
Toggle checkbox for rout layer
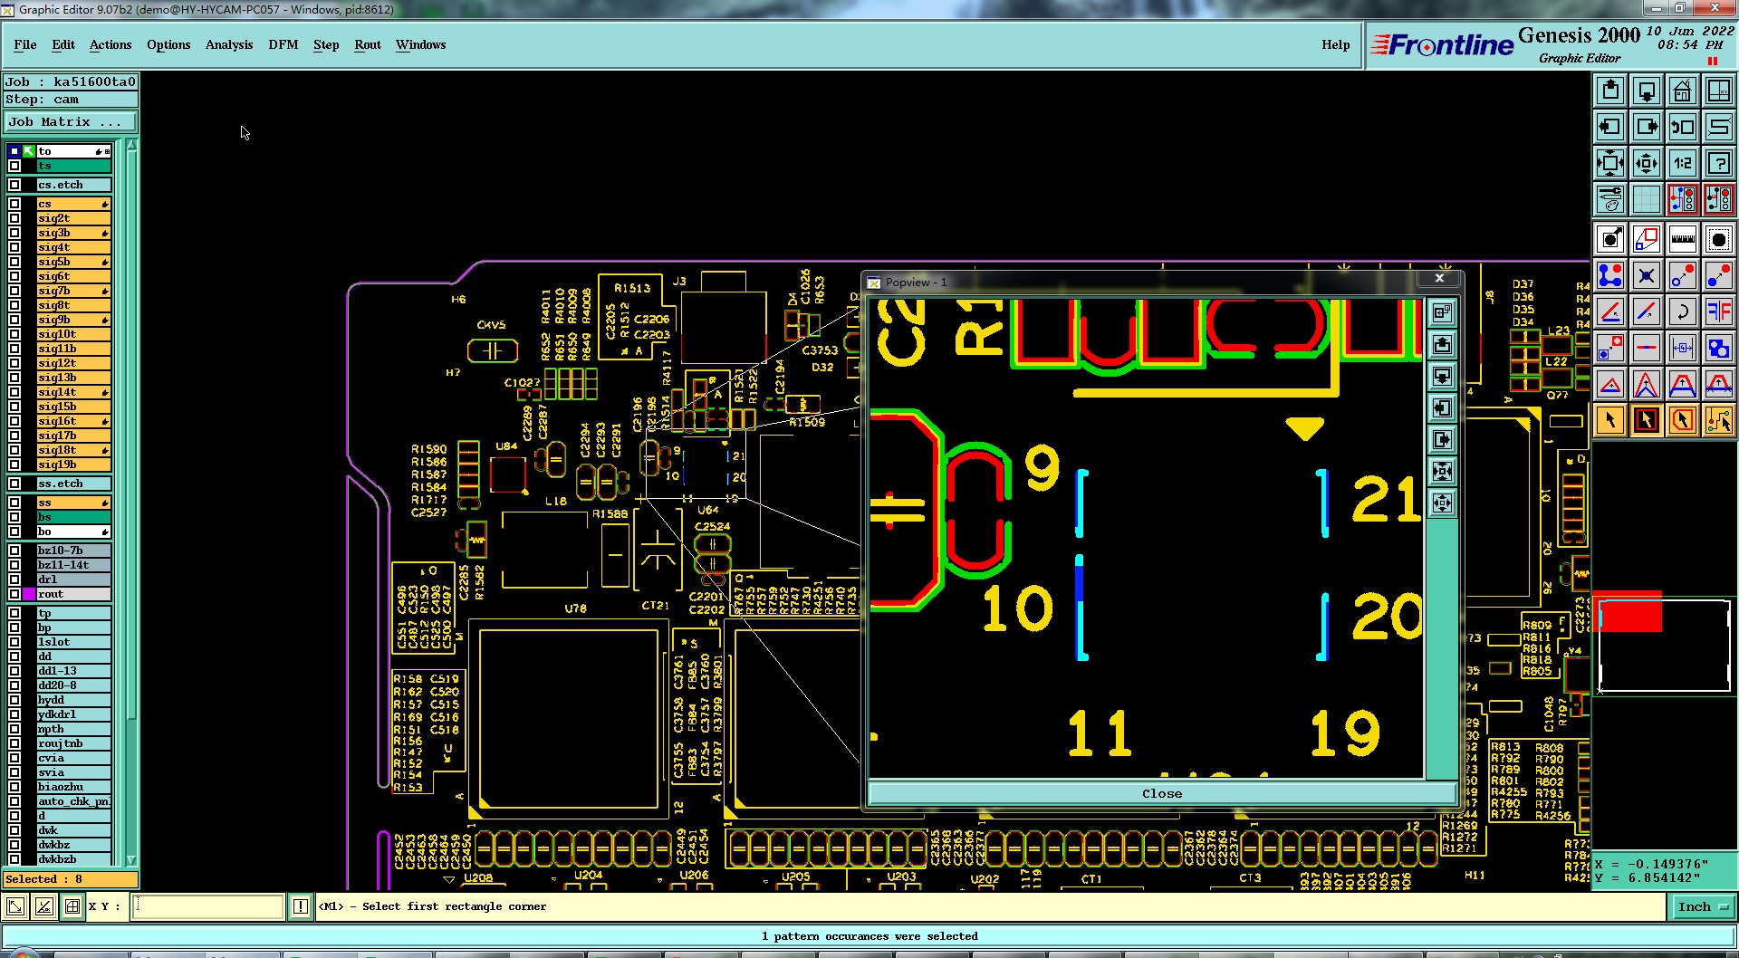[14, 594]
